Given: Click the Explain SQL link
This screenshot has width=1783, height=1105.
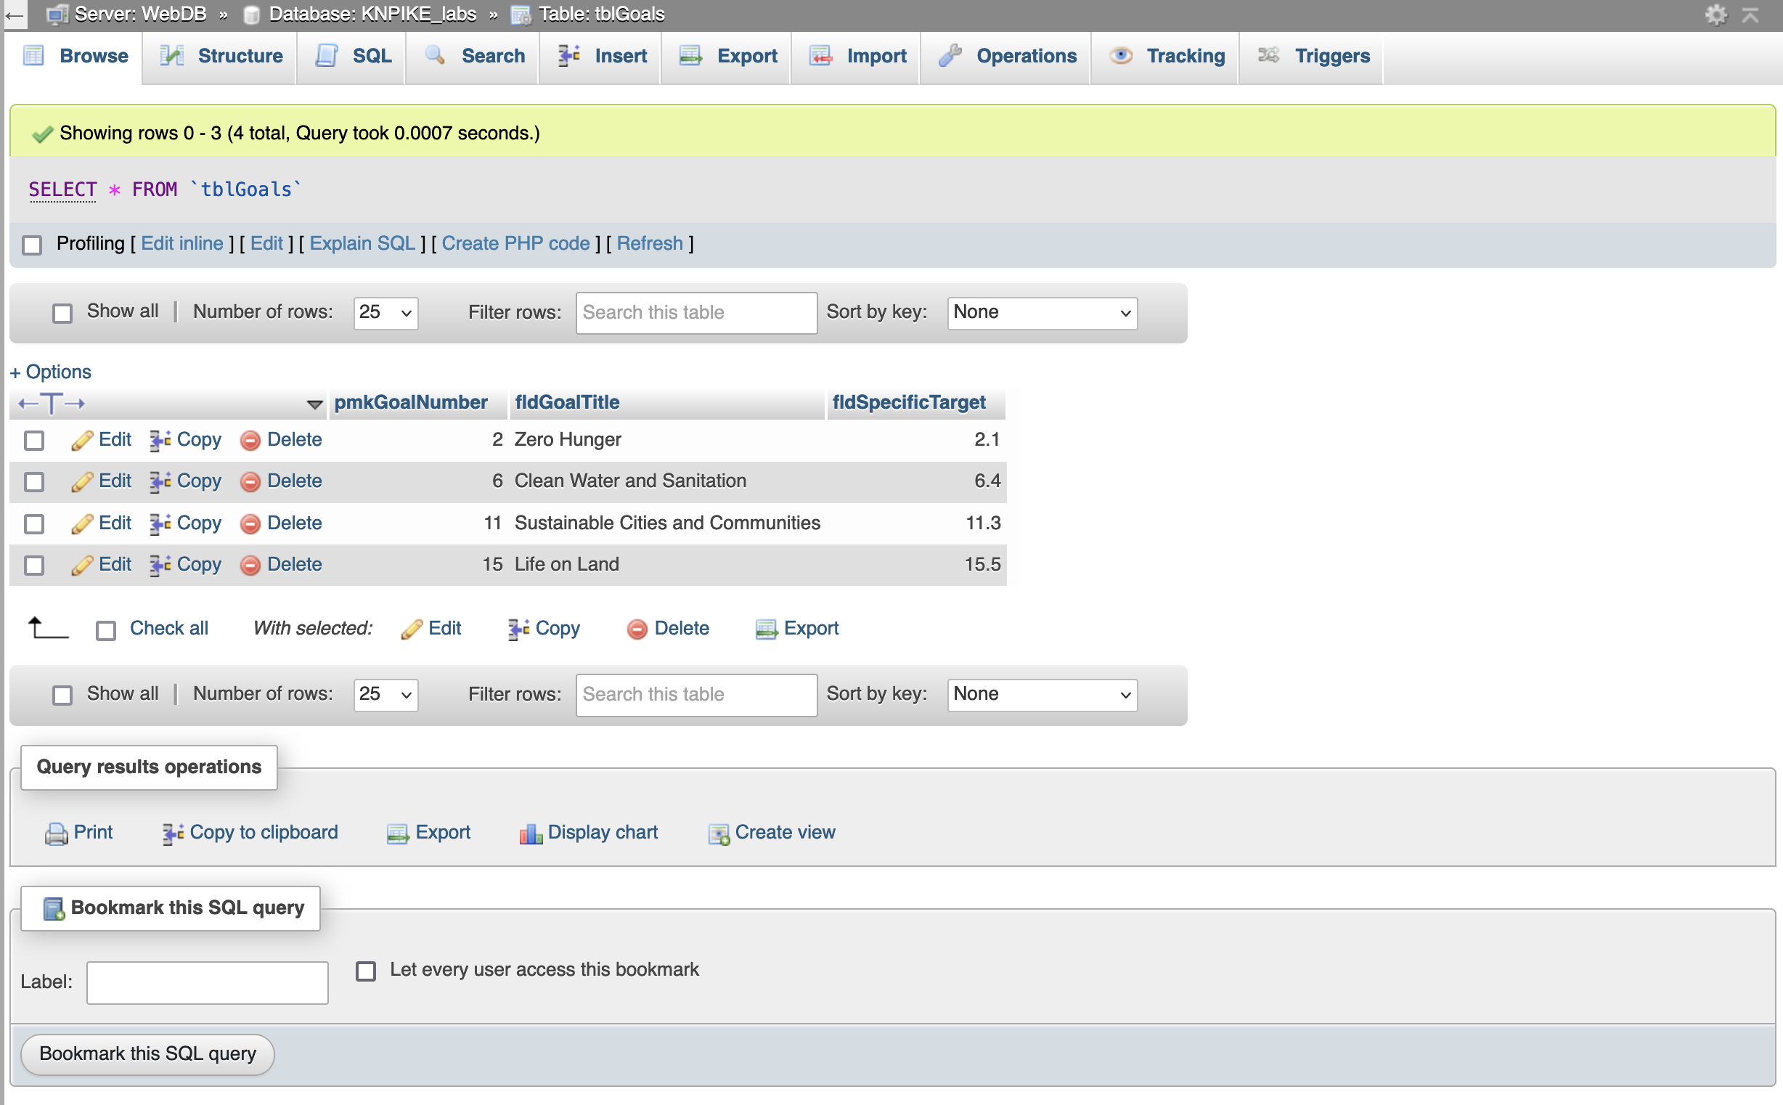Looking at the screenshot, I should click(362, 243).
